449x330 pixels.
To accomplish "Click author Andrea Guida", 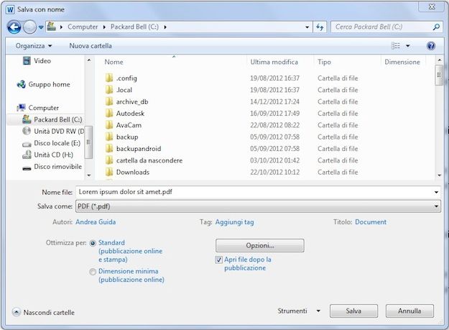I will (96, 222).
